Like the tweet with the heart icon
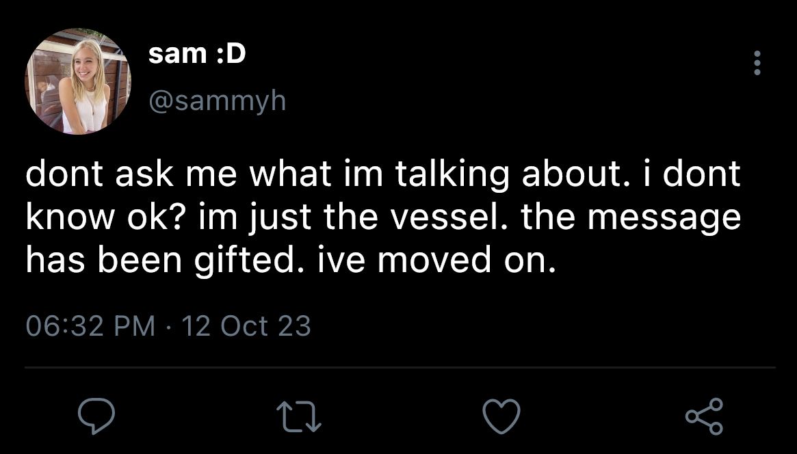Image resolution: width=797 pixels, height=454 pixels. tap(501, 416)
